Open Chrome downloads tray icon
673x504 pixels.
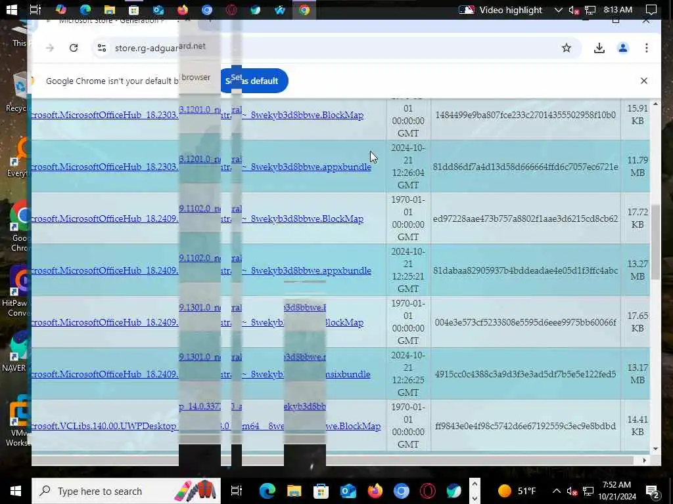(599, 47)
